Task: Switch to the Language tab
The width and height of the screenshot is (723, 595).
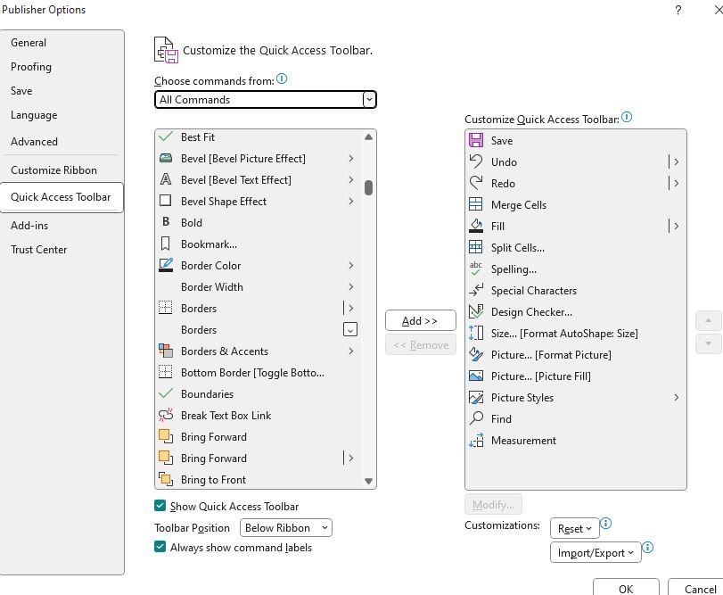Action: click(62, 115)
